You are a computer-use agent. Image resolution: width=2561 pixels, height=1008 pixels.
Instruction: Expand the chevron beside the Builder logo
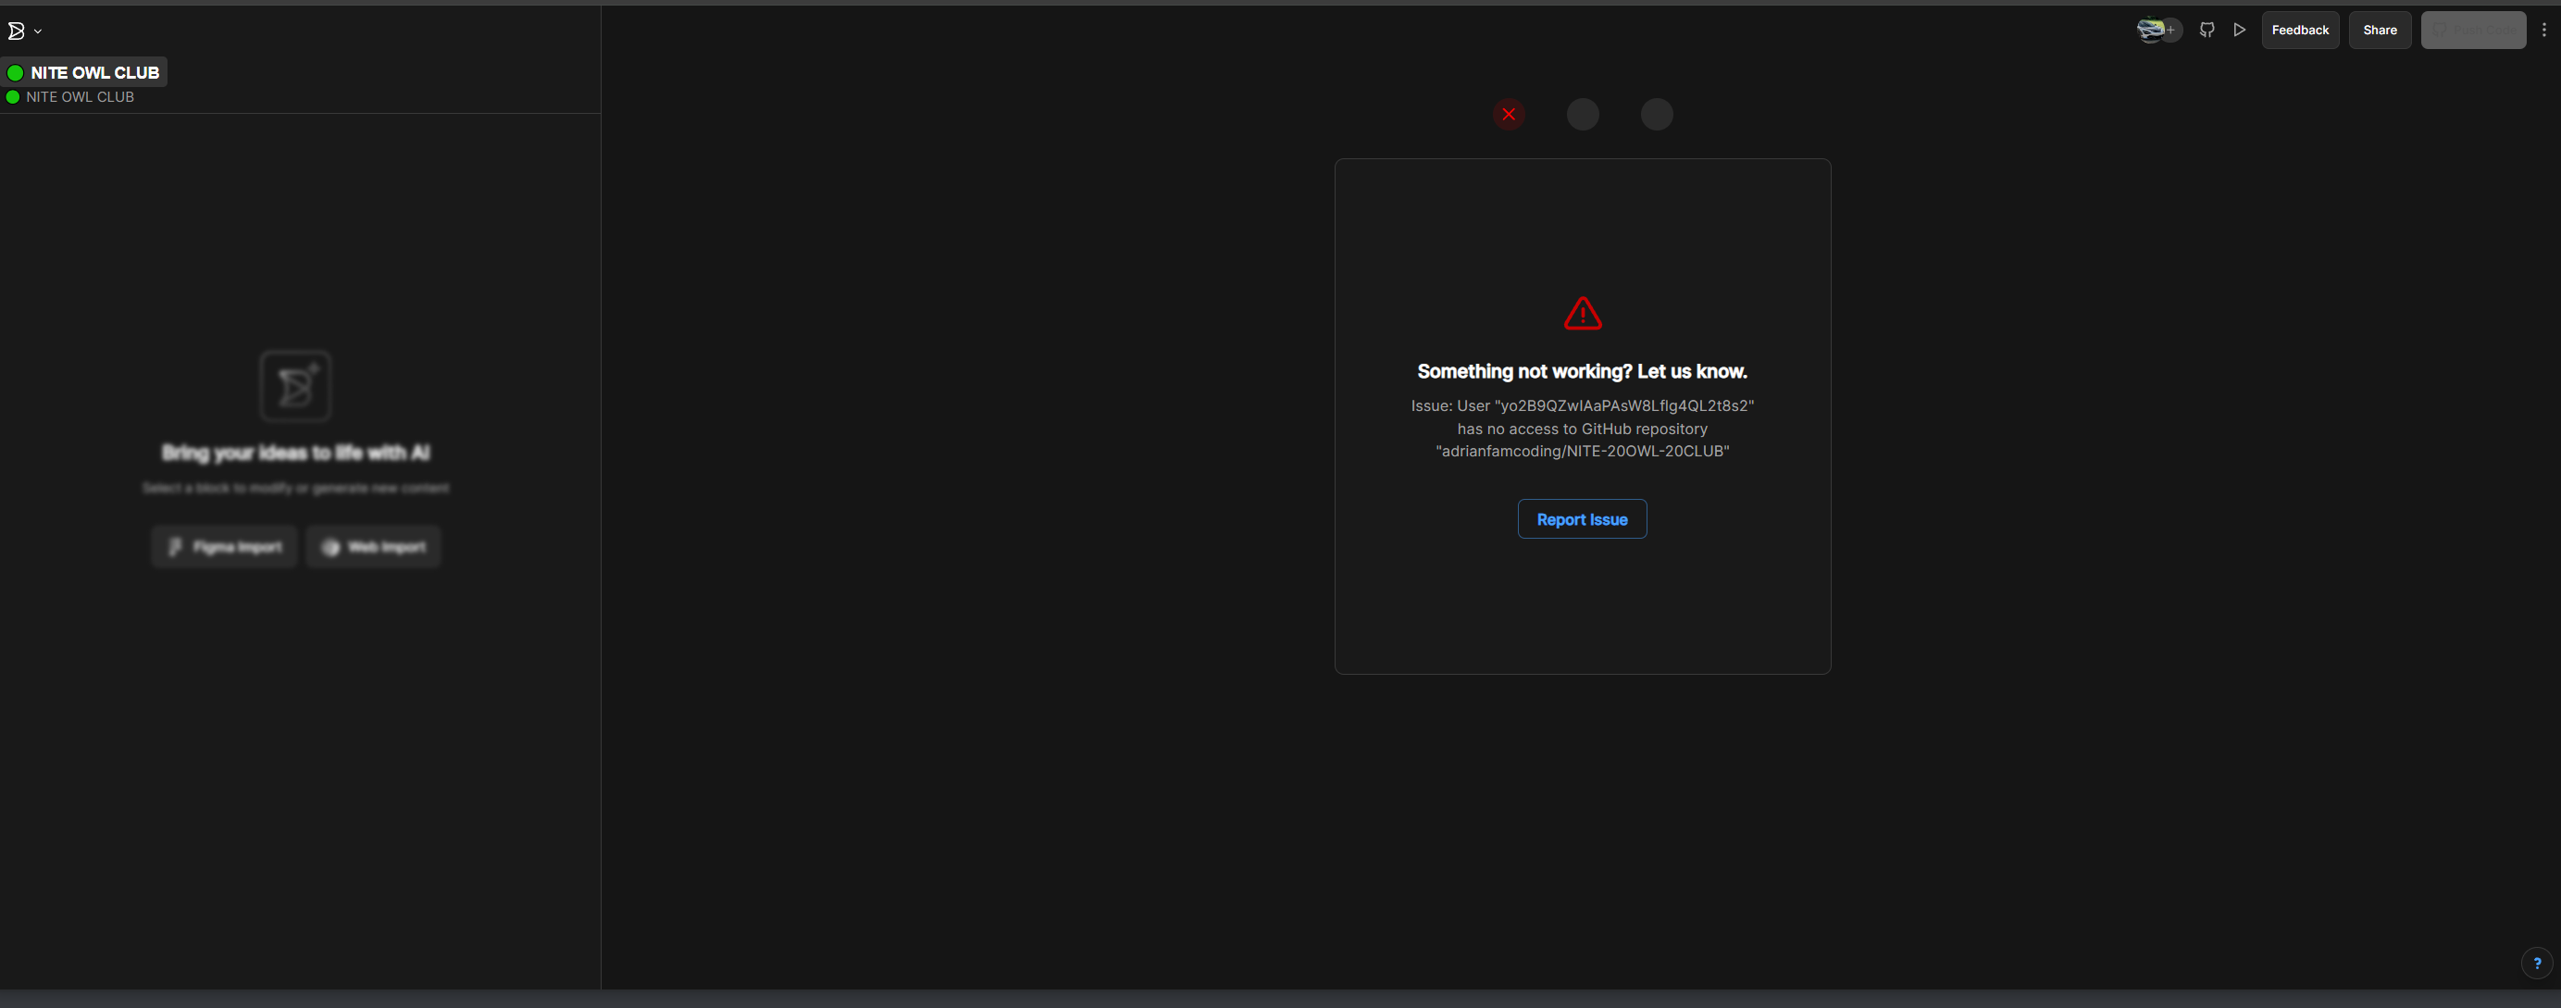[x=38, y=31]
